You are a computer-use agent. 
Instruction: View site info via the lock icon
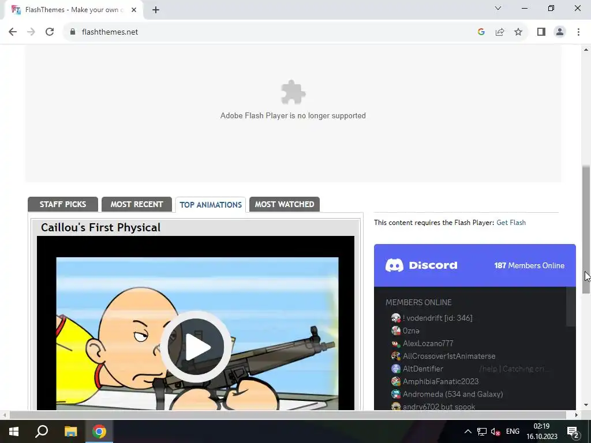coord(73,32)
